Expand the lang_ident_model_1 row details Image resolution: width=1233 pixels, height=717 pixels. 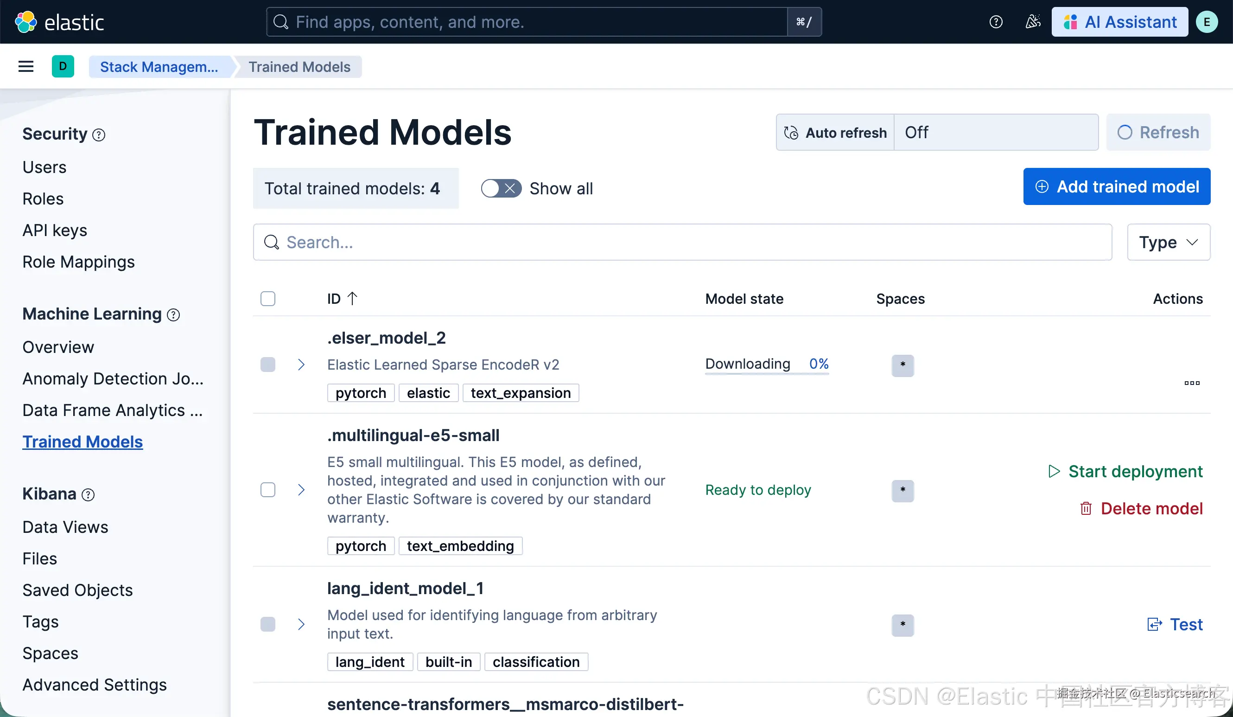[301, 625]
